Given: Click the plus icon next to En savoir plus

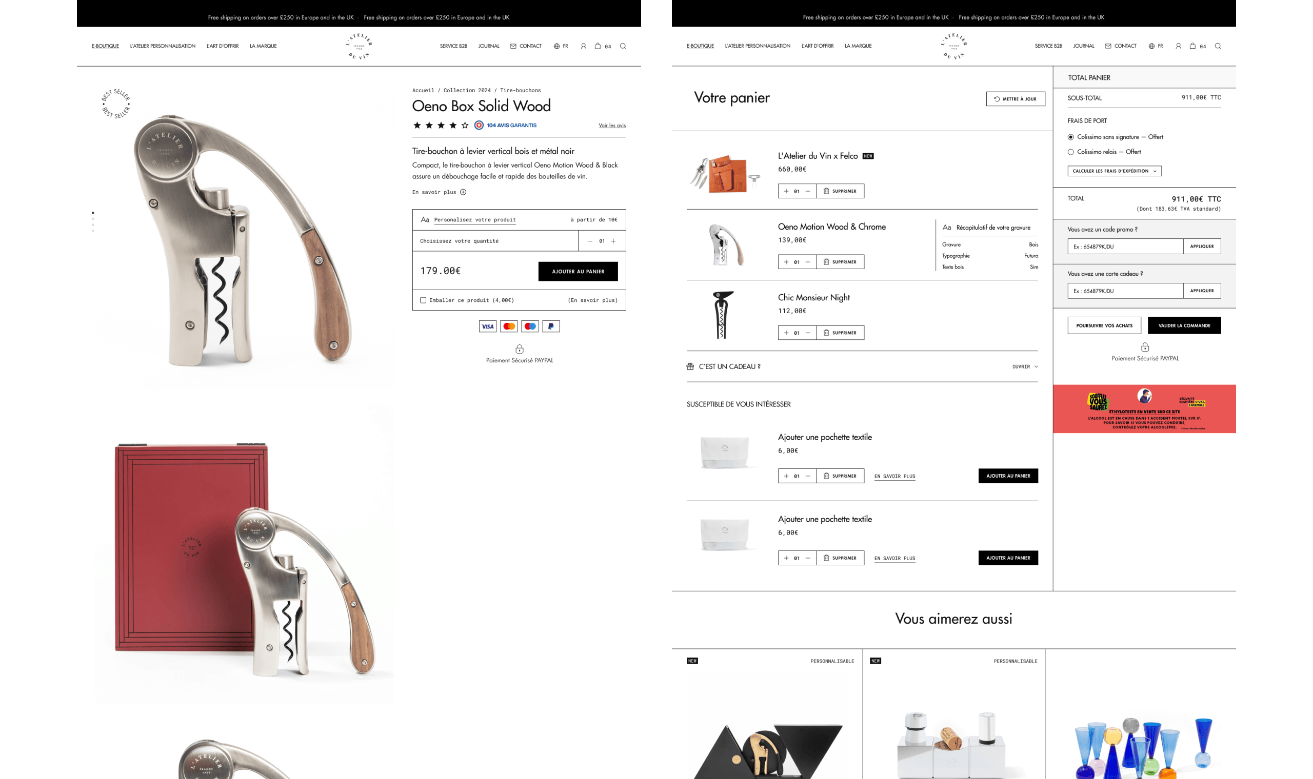Looking at the screenshot, I should point(463,192).
